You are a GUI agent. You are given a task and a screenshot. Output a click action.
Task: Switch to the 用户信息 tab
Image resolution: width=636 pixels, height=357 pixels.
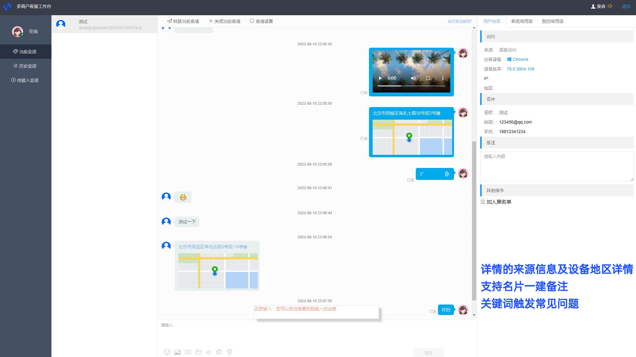pos(492,21)
